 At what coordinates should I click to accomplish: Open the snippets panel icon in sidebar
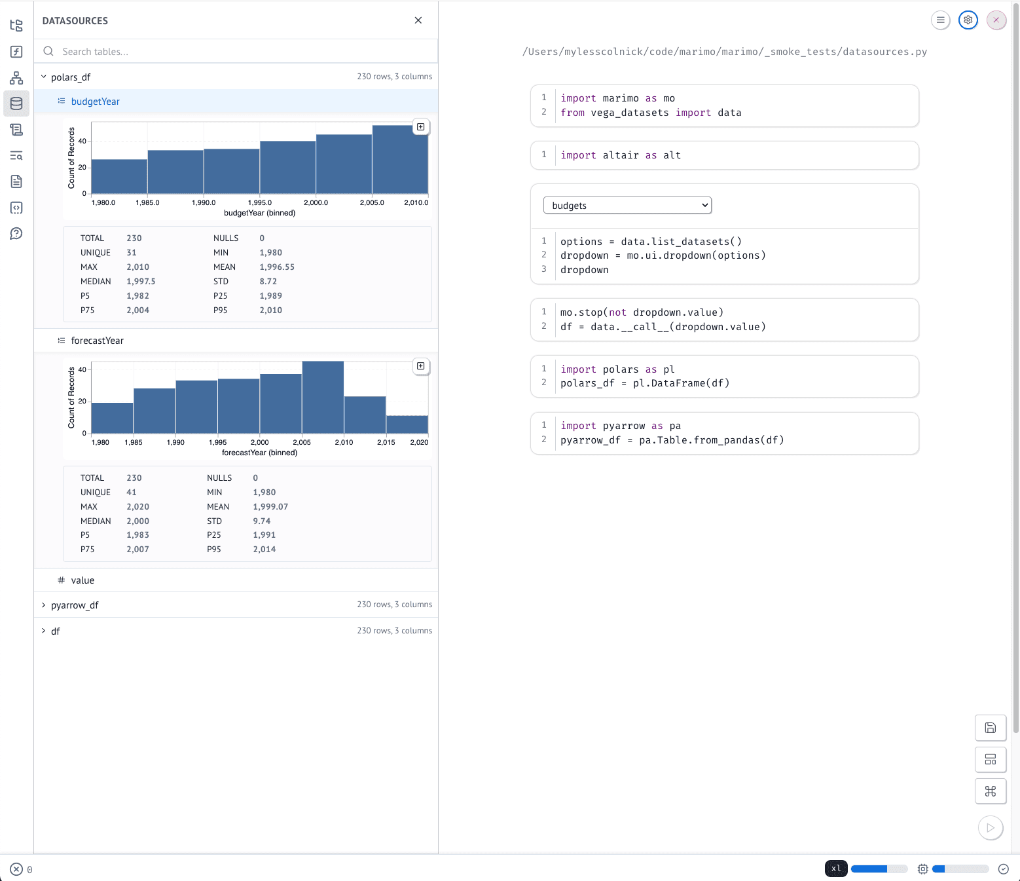click(x=16, y=208)
